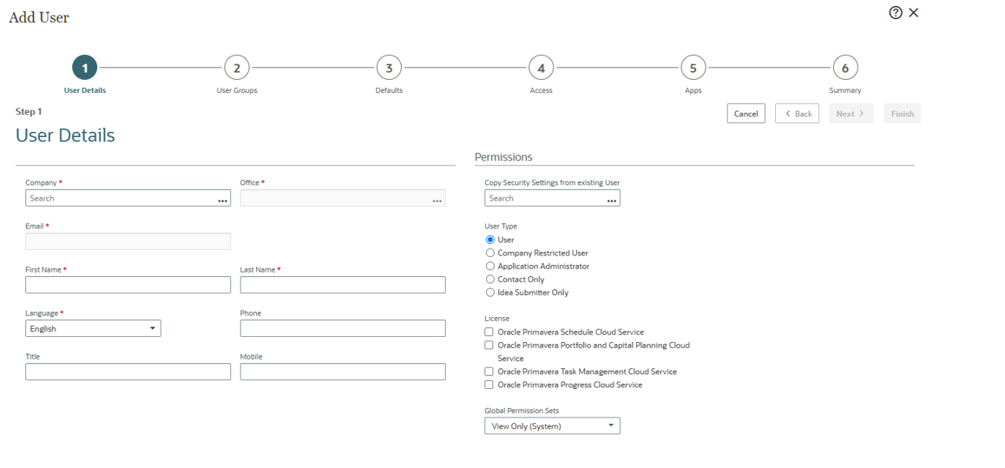This screenshot has height=468, width=1005.
Task: Focus the Email field
Action: [128, 241]
